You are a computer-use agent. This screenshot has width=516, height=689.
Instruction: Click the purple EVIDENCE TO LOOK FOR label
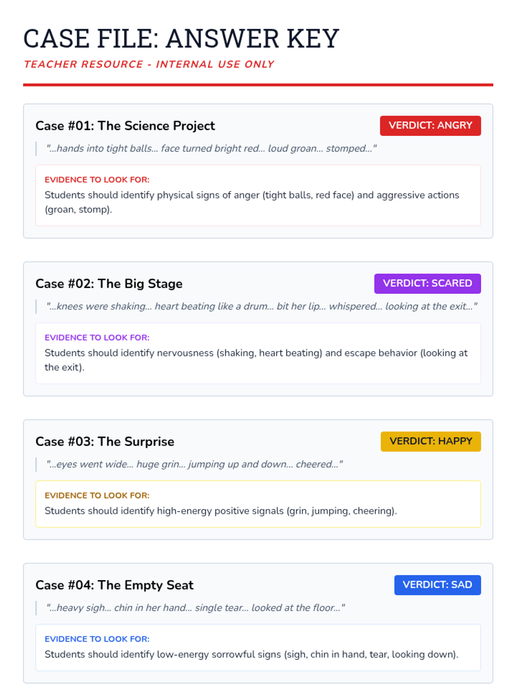click(97, 338)
